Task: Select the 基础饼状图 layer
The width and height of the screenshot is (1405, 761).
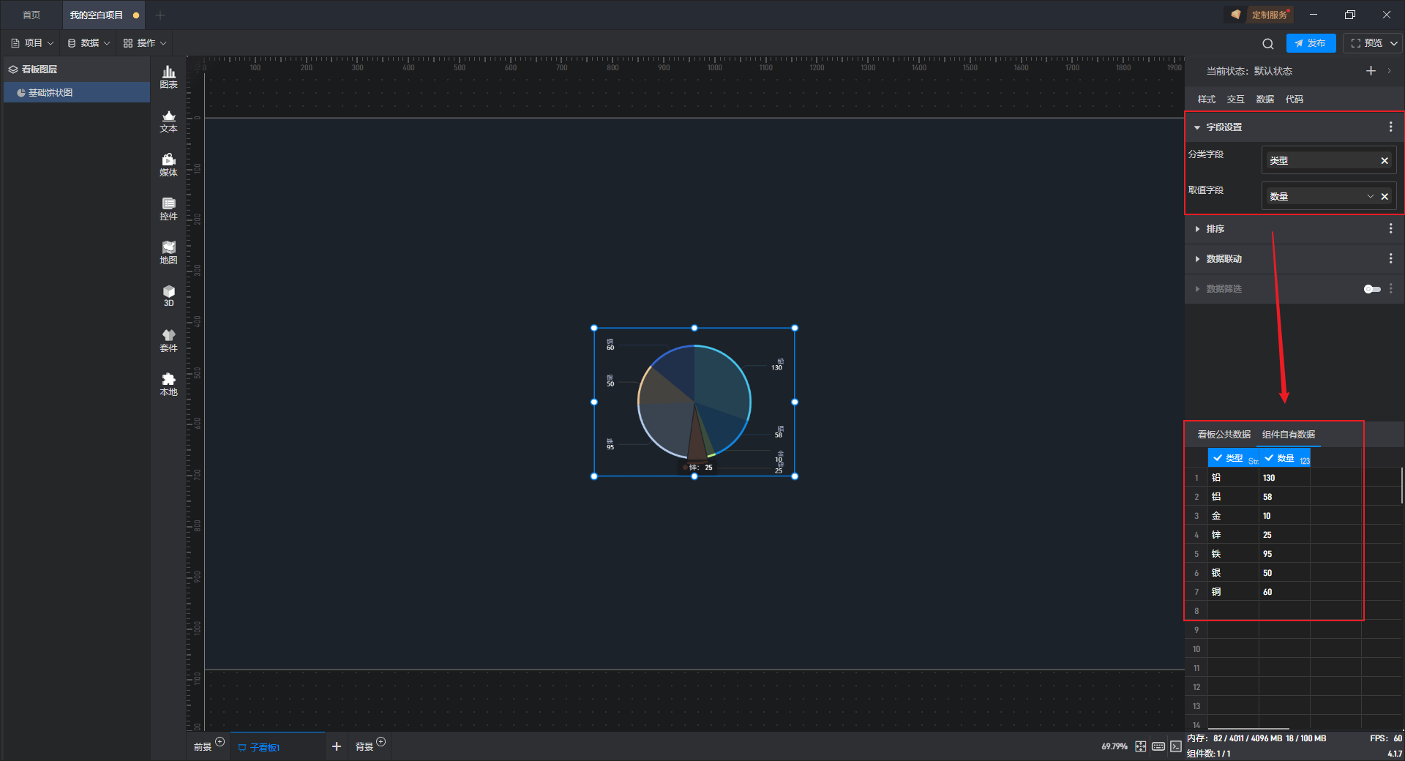Action: click(x=77, y=93)
